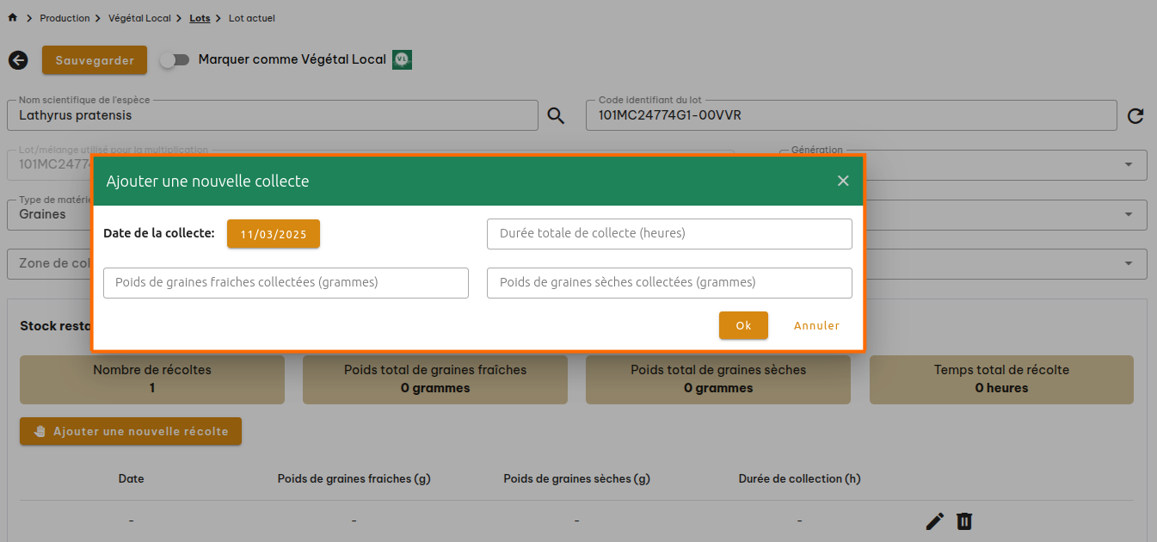
Task: Navigate to Végétal Local breadcrumb
Action: (x=139, y=18)
